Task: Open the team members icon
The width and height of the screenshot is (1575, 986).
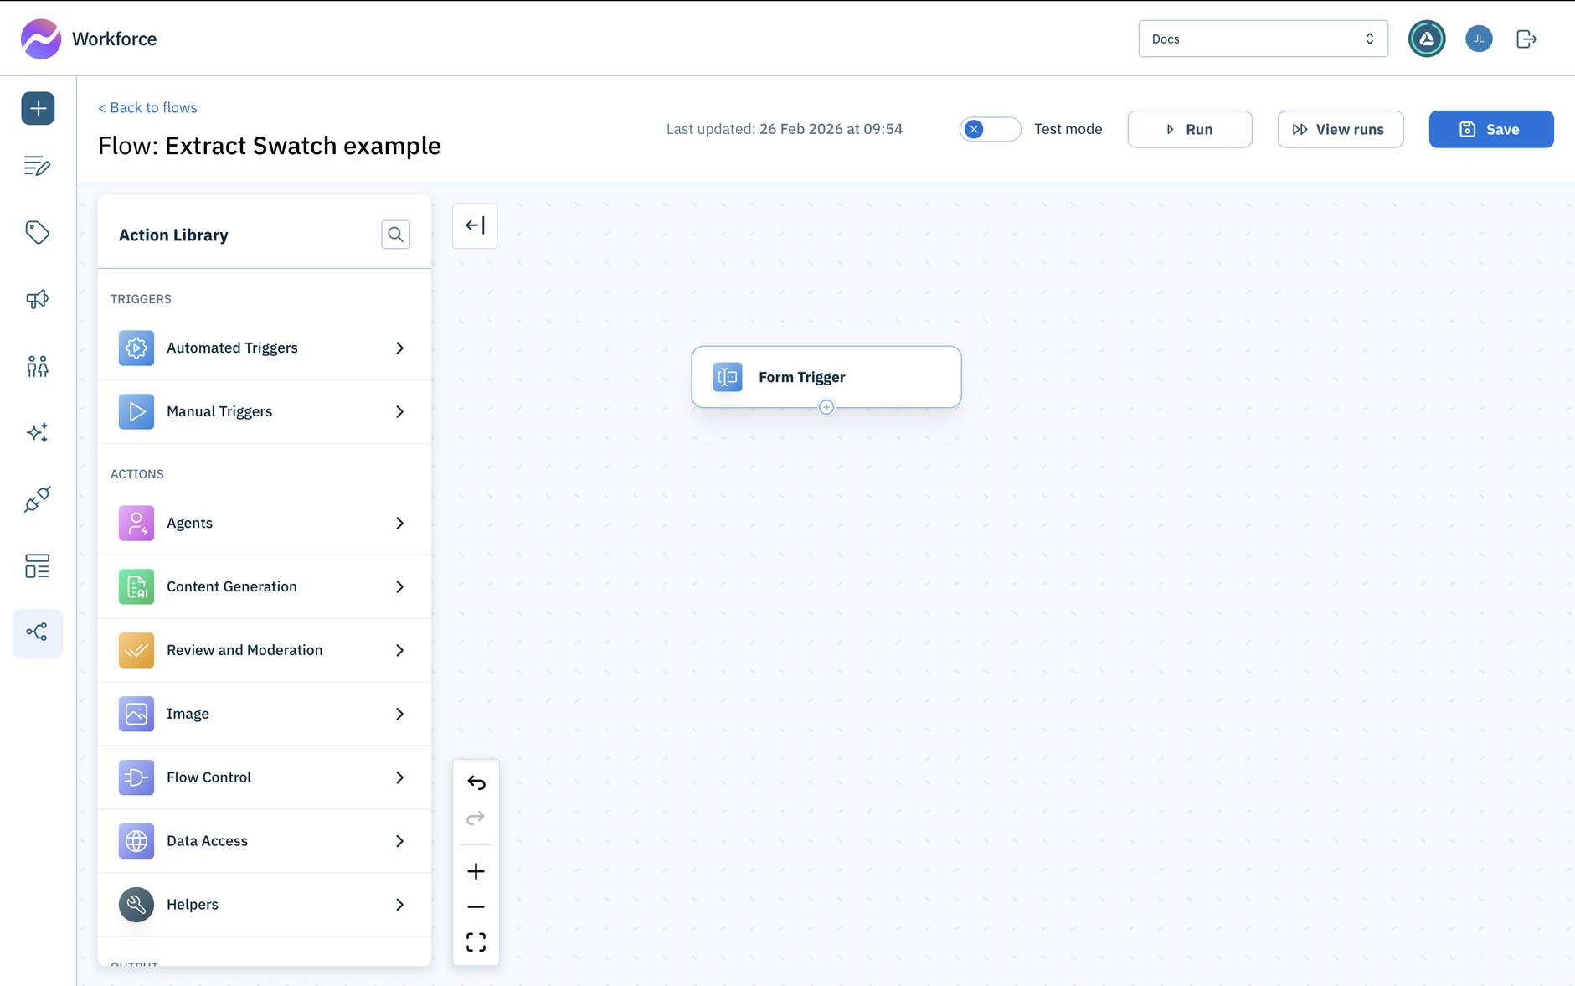Action: (38, 366)
